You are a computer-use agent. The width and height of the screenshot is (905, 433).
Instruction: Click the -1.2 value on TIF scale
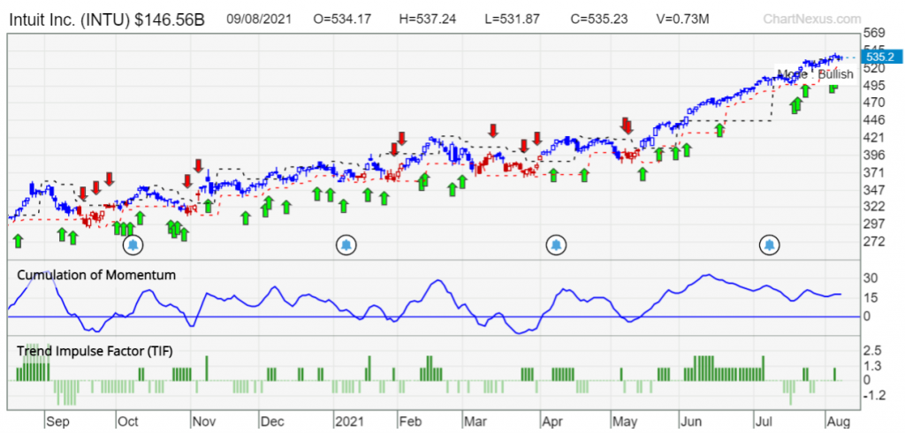(875, 396)
